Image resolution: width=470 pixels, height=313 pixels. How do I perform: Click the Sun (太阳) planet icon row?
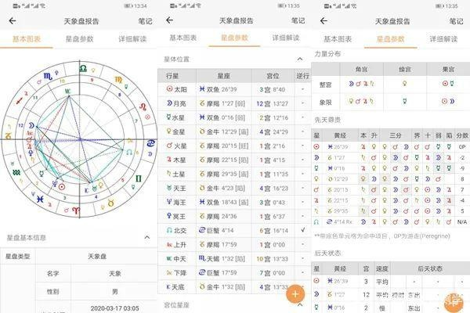pyautogui.click(x=169, y=89)
